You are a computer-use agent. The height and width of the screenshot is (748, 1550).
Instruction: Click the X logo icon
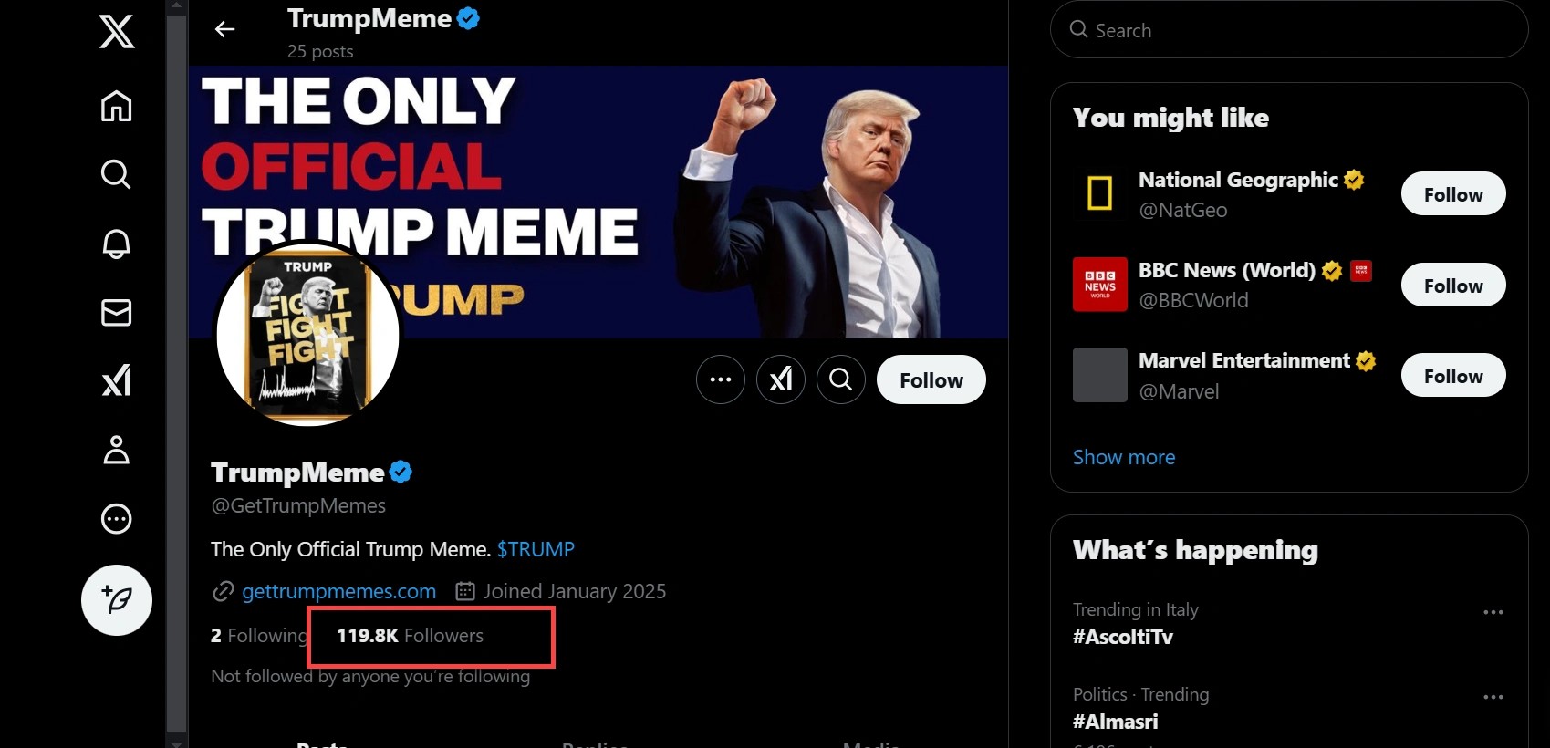coord(117,32)
